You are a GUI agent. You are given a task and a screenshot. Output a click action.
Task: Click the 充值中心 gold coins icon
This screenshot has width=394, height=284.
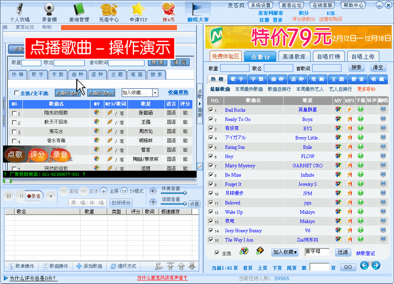point(109,9)
